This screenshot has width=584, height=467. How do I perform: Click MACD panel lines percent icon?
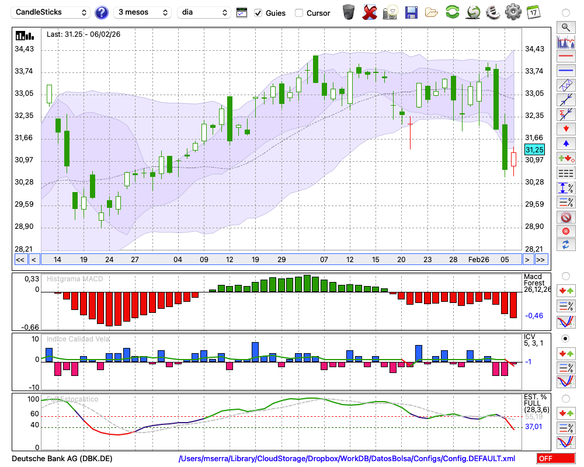[566, 306]
